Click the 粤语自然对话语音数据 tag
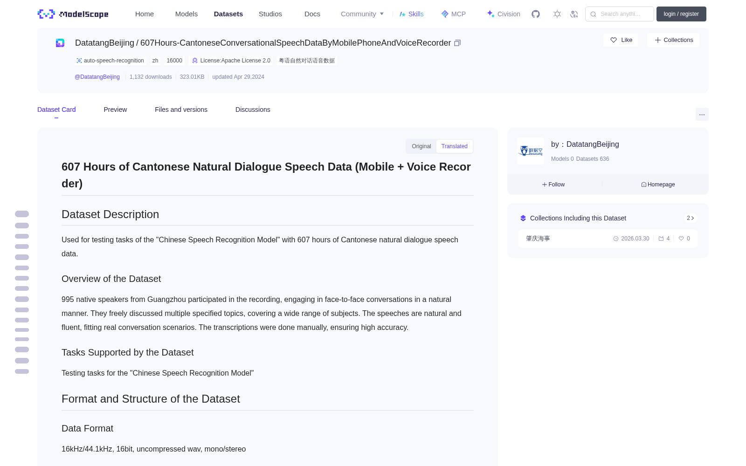746x466 pixels. [x=307, y=61]
